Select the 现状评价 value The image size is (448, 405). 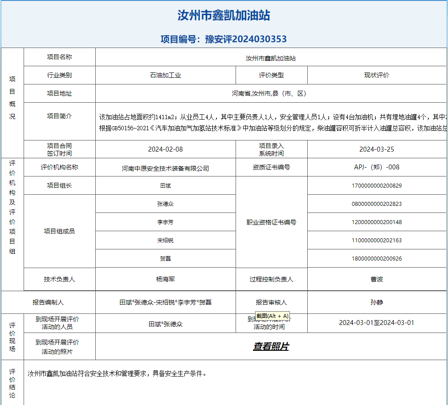(x=377, y=75)
